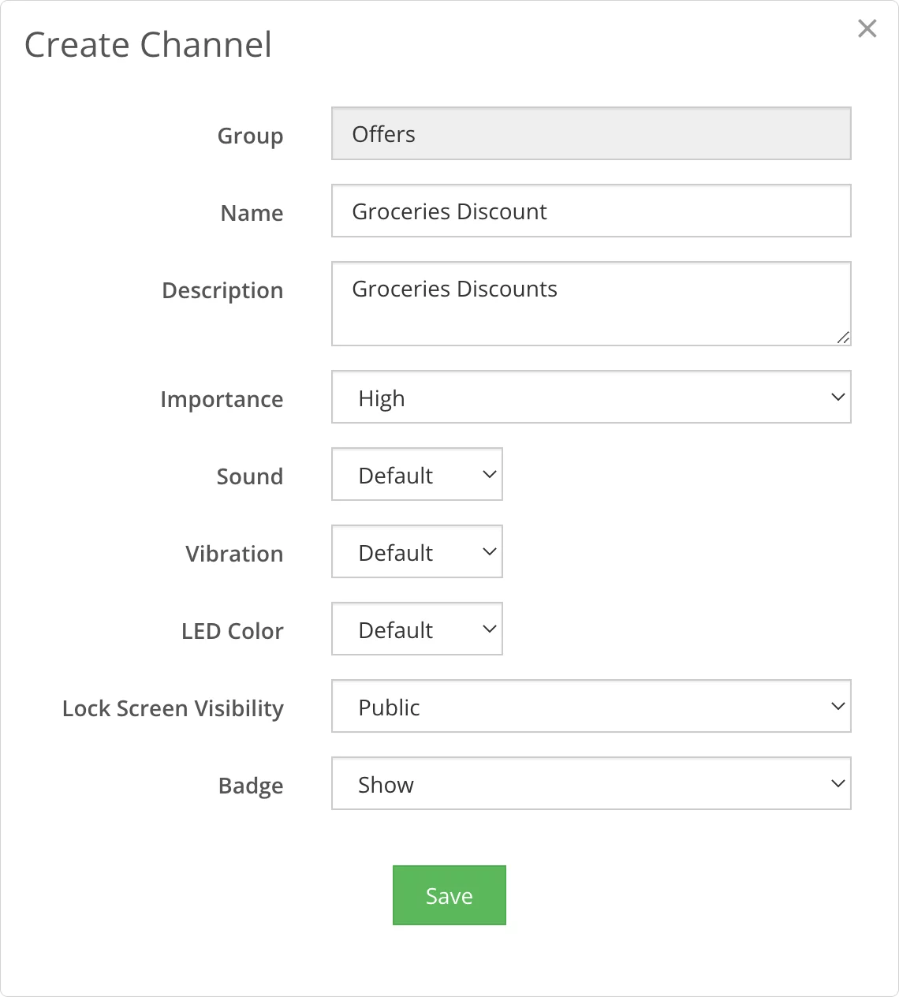Click the Lock Screen Visibility label
The width and height of the screenshot is (899, 997).
point(173,708)
